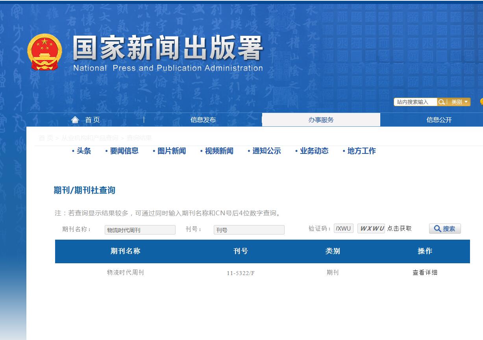
Task: Click the 查看详细 link for 物流时代周刊
Action: 424,272
